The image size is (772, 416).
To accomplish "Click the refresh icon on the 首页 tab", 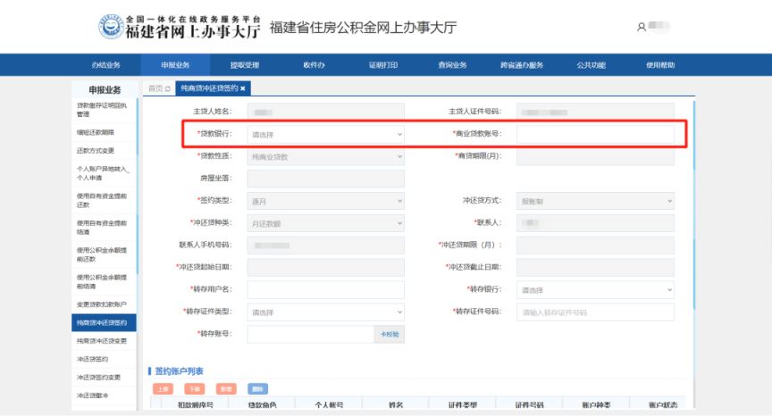I will click(168, 88).
